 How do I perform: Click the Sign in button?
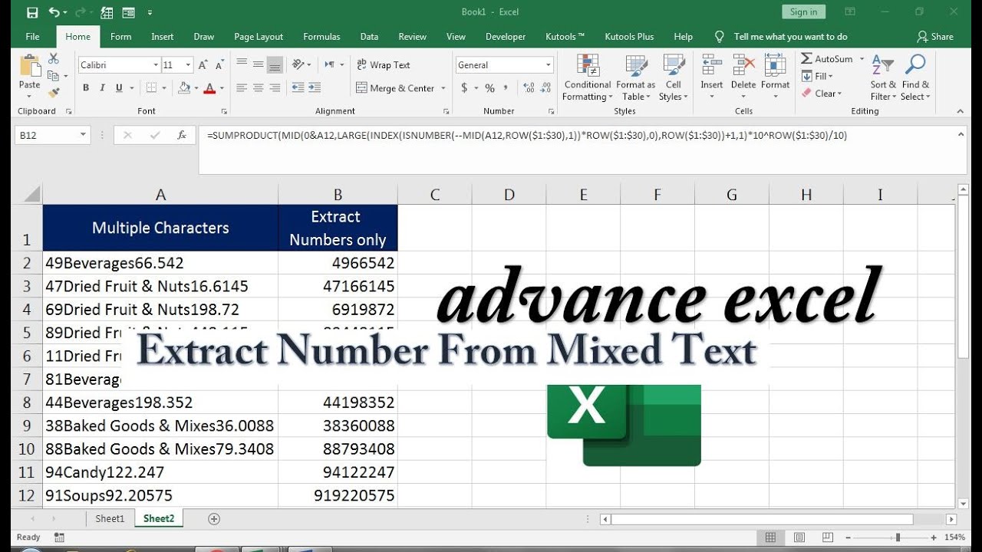[x=803, y=11]
